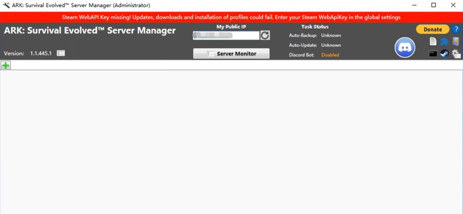
Task: Open the black command console icon
Action: point(433,53)
